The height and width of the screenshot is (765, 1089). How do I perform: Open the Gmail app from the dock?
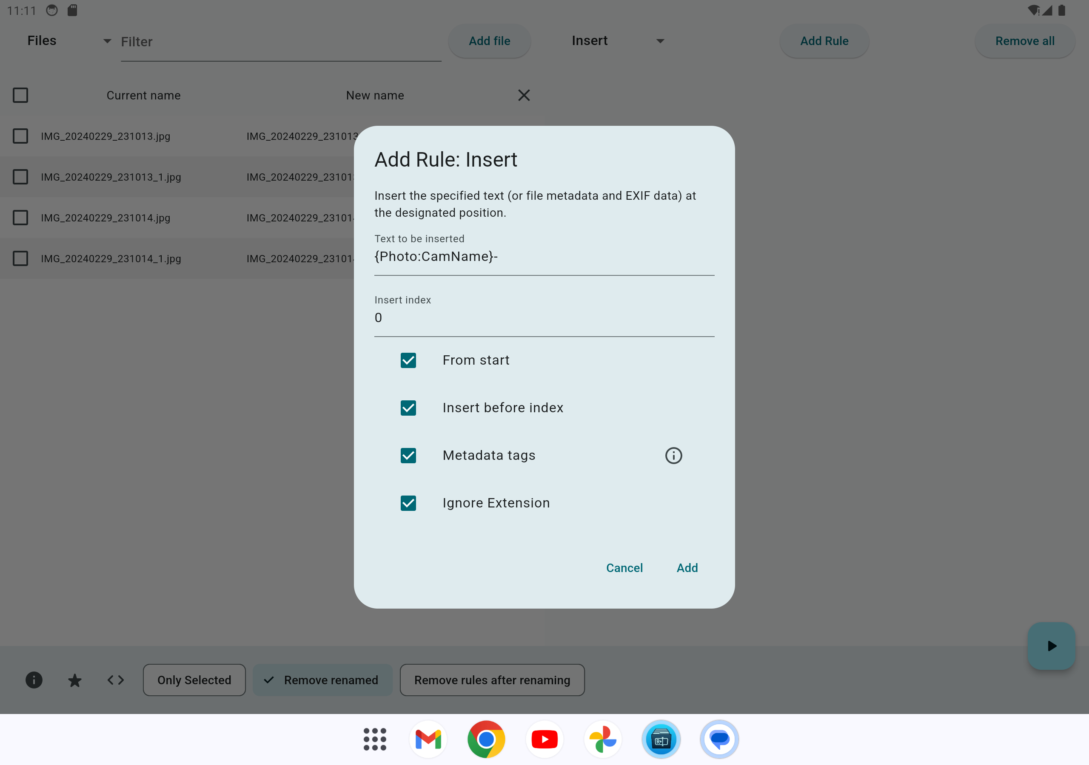(x=428, y=739)
